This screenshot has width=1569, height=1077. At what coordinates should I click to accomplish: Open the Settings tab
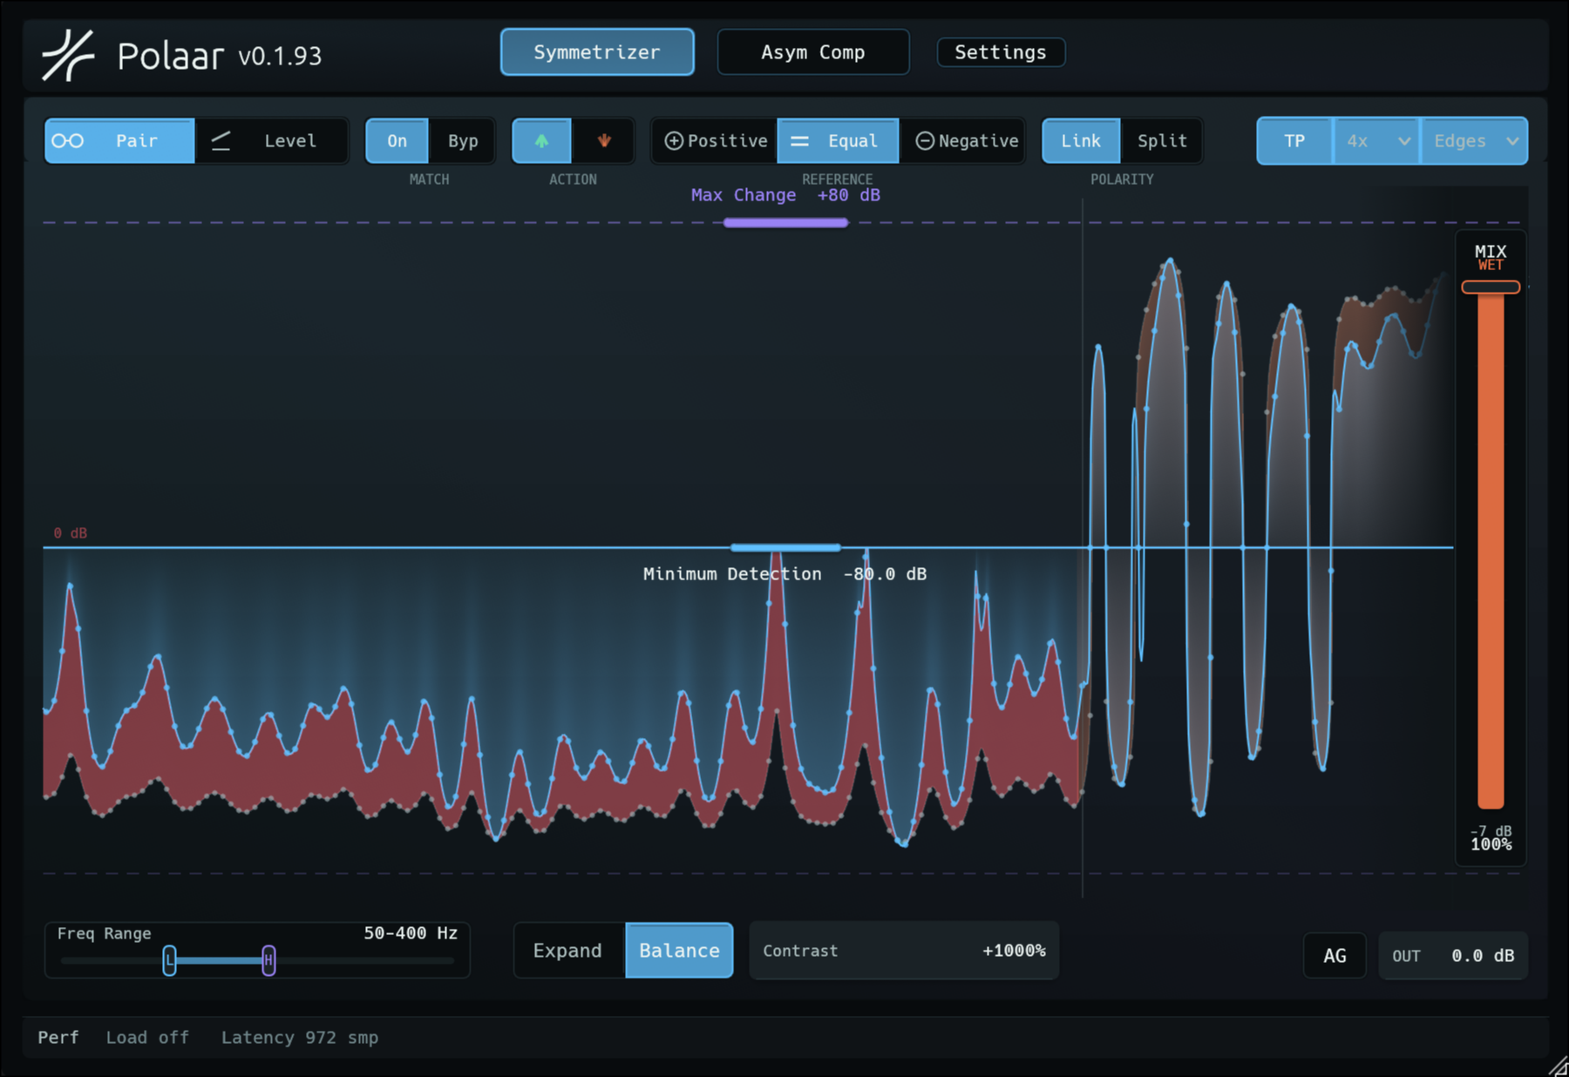[1001, 52]
